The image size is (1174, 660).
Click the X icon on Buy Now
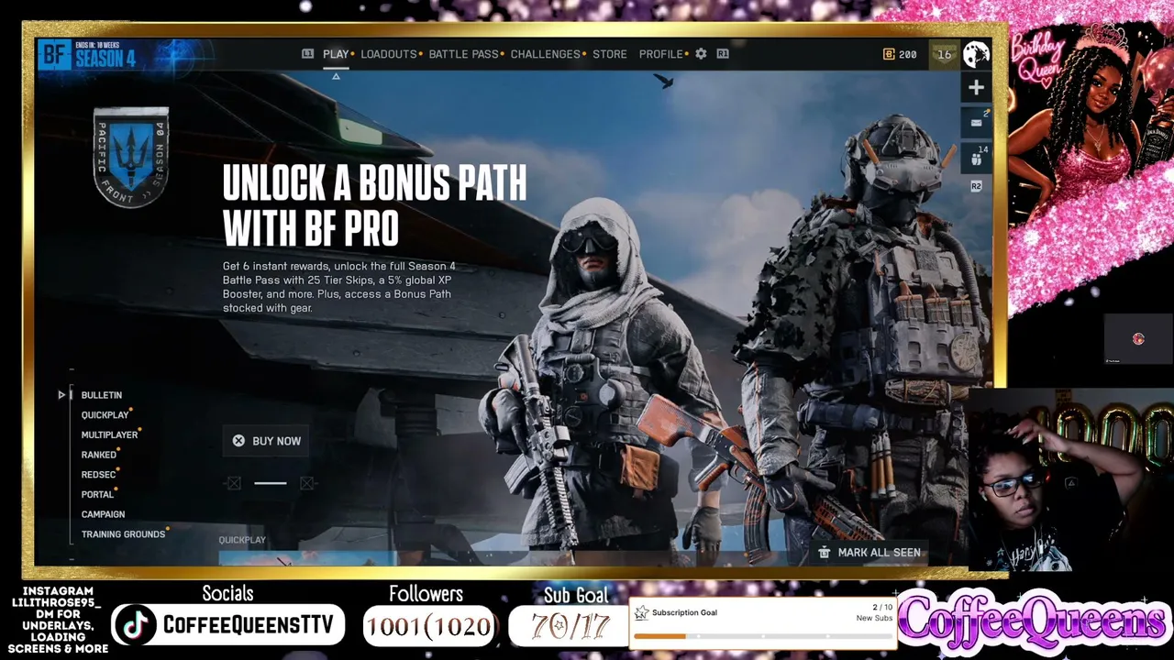pos(238,441)
